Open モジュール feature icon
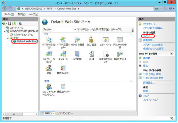178x123 pixels. pyautogui.click(x=63, y=54)
